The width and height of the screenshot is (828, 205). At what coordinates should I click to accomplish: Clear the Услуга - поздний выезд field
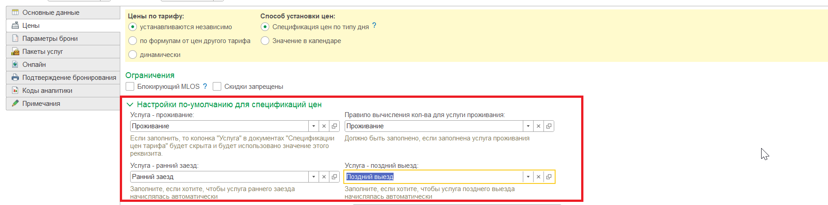pos(539,177)
